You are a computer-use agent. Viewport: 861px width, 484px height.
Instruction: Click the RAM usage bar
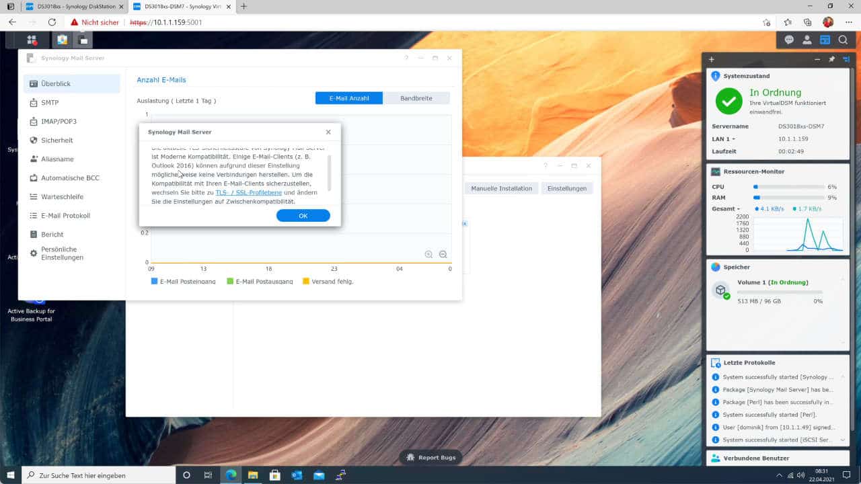click(x=789, y=198)
